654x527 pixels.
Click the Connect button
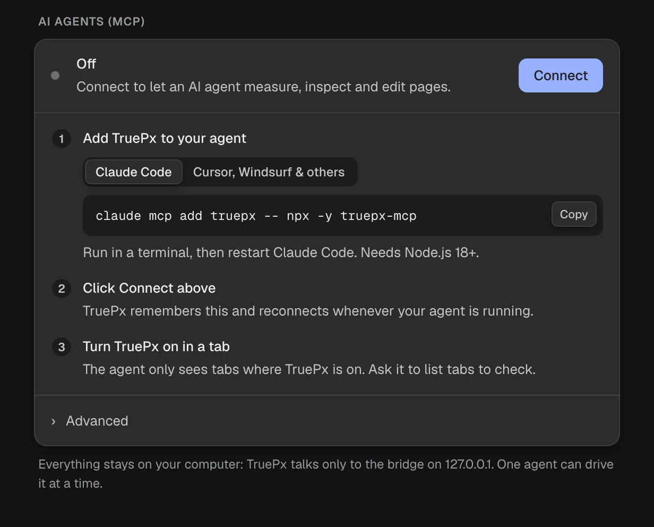(x=561, y=75)
